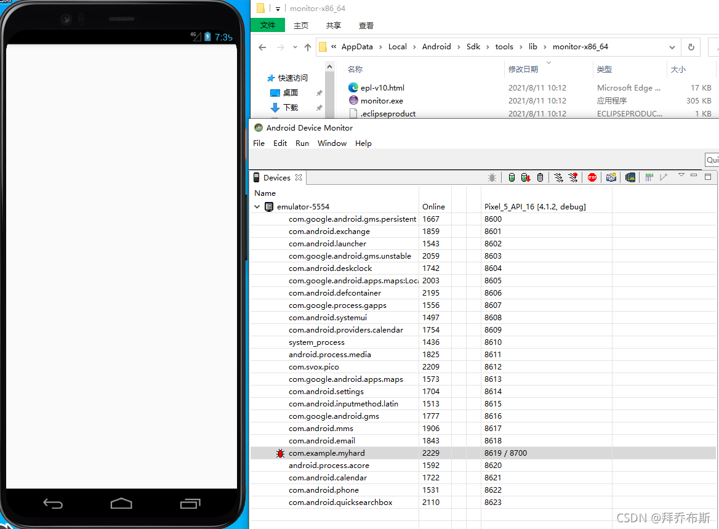Click tools in the Explorer address path
The width and height of the screenshot is (719, 529).
504,47
